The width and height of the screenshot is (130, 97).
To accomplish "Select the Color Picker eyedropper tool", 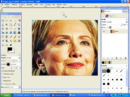I will [x=15, y=25].
